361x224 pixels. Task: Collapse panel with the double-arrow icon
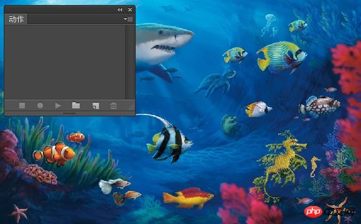coord(120,10)
